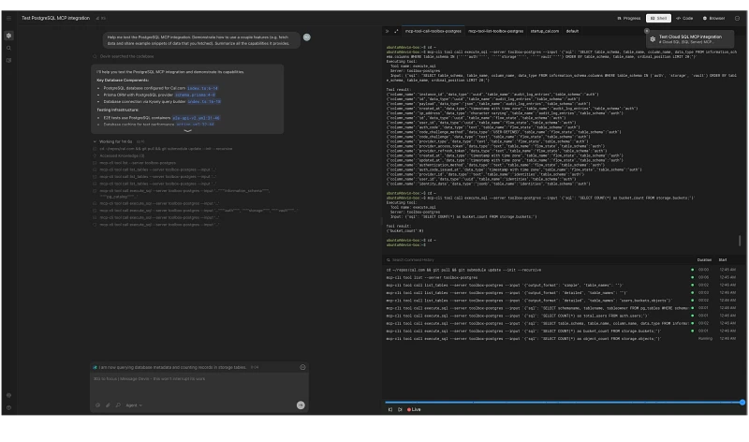Click the skip to next step control
The height and width of the screenshot is (442, 749).
pos(400,409)
